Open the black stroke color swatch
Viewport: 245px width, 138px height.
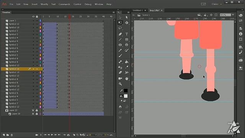(126, 90)
